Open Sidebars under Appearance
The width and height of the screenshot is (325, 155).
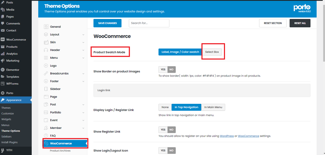tap(6, 137)
